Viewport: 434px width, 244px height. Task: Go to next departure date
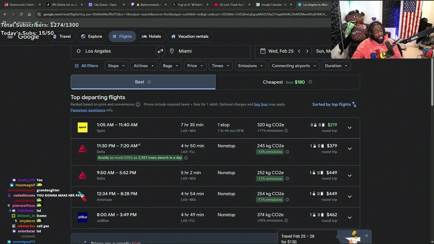pyautogui.click(x=307, y=51)
